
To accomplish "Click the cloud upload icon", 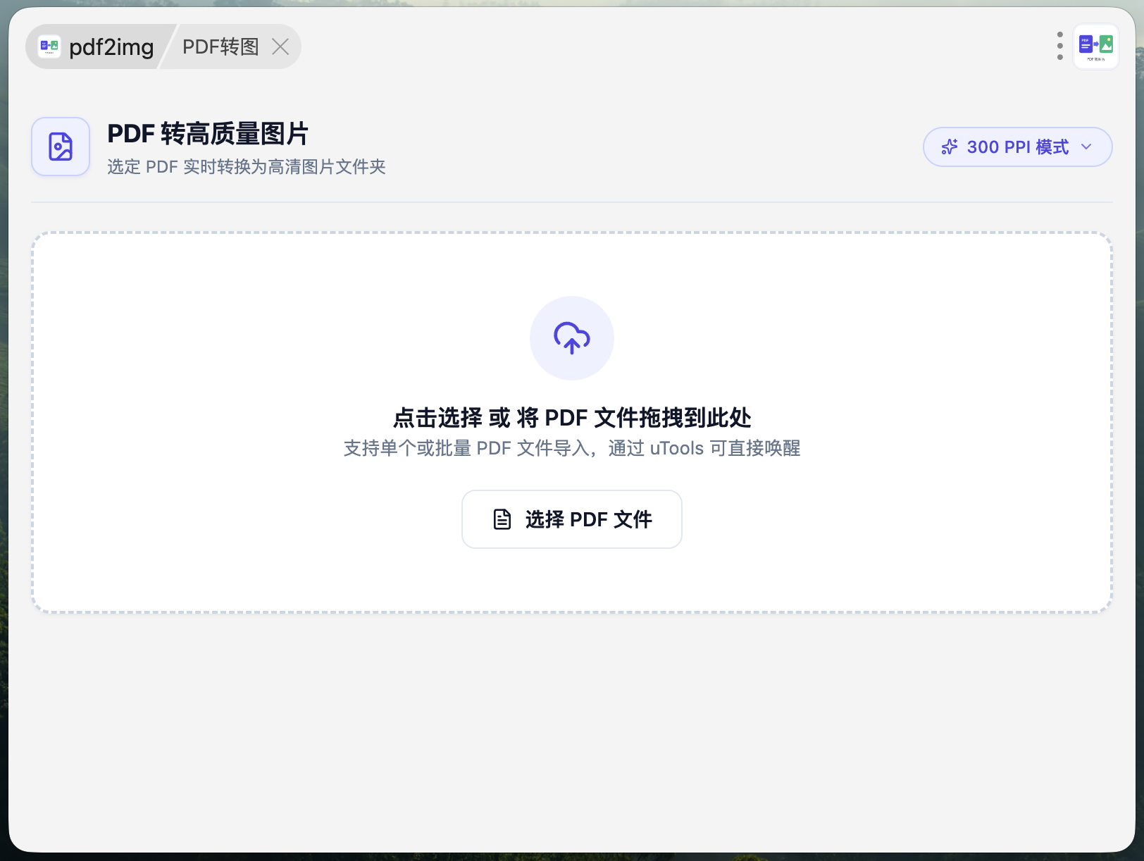I will point(572,338).
